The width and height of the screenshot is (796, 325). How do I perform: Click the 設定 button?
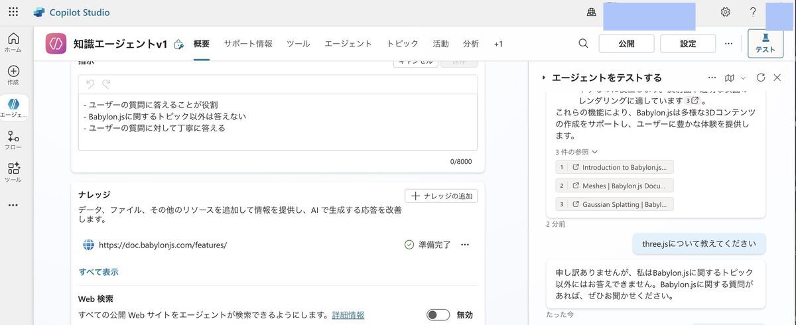pyautogui.click(x=688, y=44)
